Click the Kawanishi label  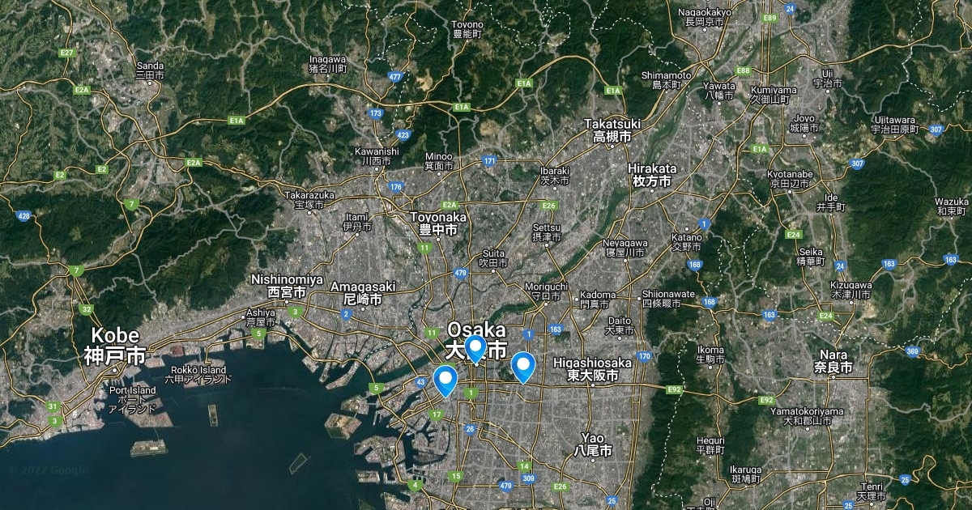point(377,155)
